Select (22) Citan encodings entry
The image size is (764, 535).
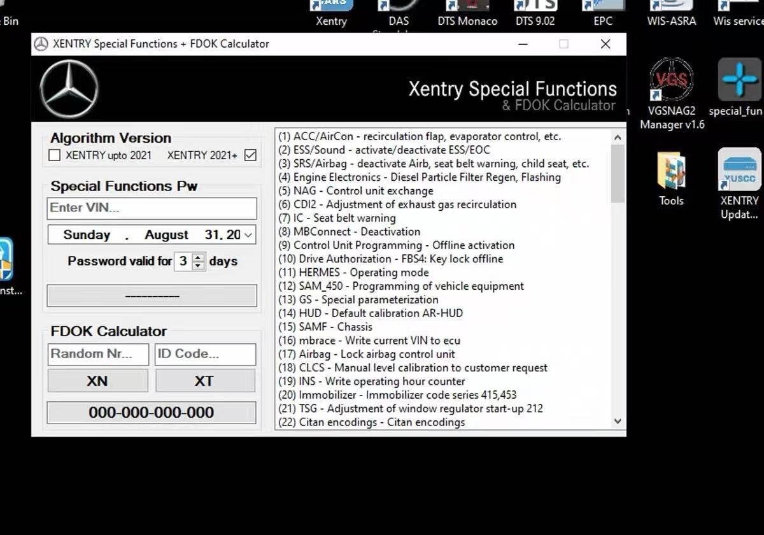[372, 422]
